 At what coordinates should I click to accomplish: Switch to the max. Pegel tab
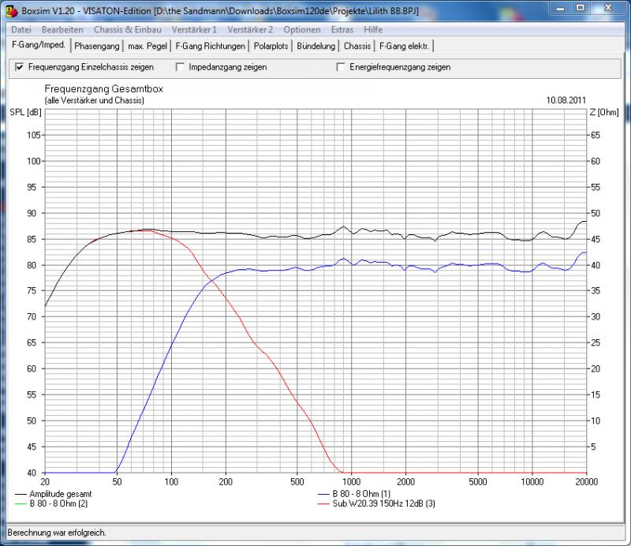(147, 46)
